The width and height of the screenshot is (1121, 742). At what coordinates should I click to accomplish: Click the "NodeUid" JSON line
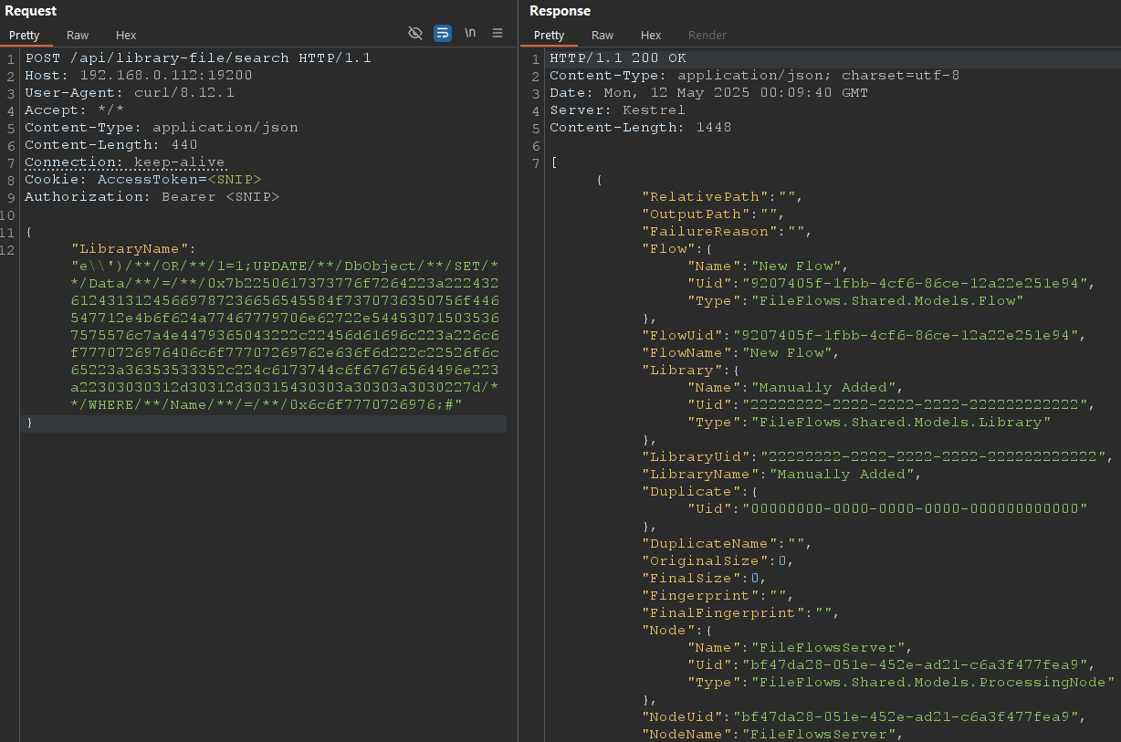click(864, 716)
